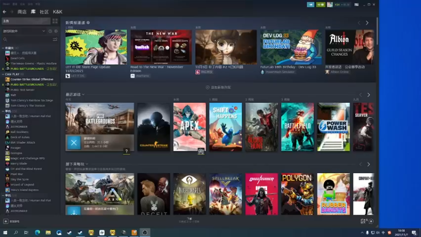The width and height of the screenshot is (421, 237).
Task: Open the Shift Happens game cover
Action: point(226,127)
